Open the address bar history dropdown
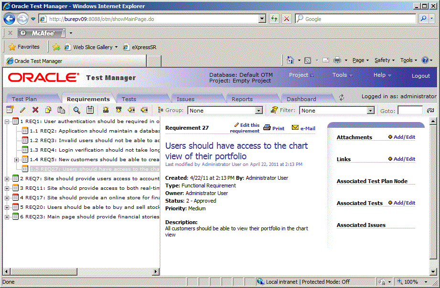440x288 pixels. (262, 19)
